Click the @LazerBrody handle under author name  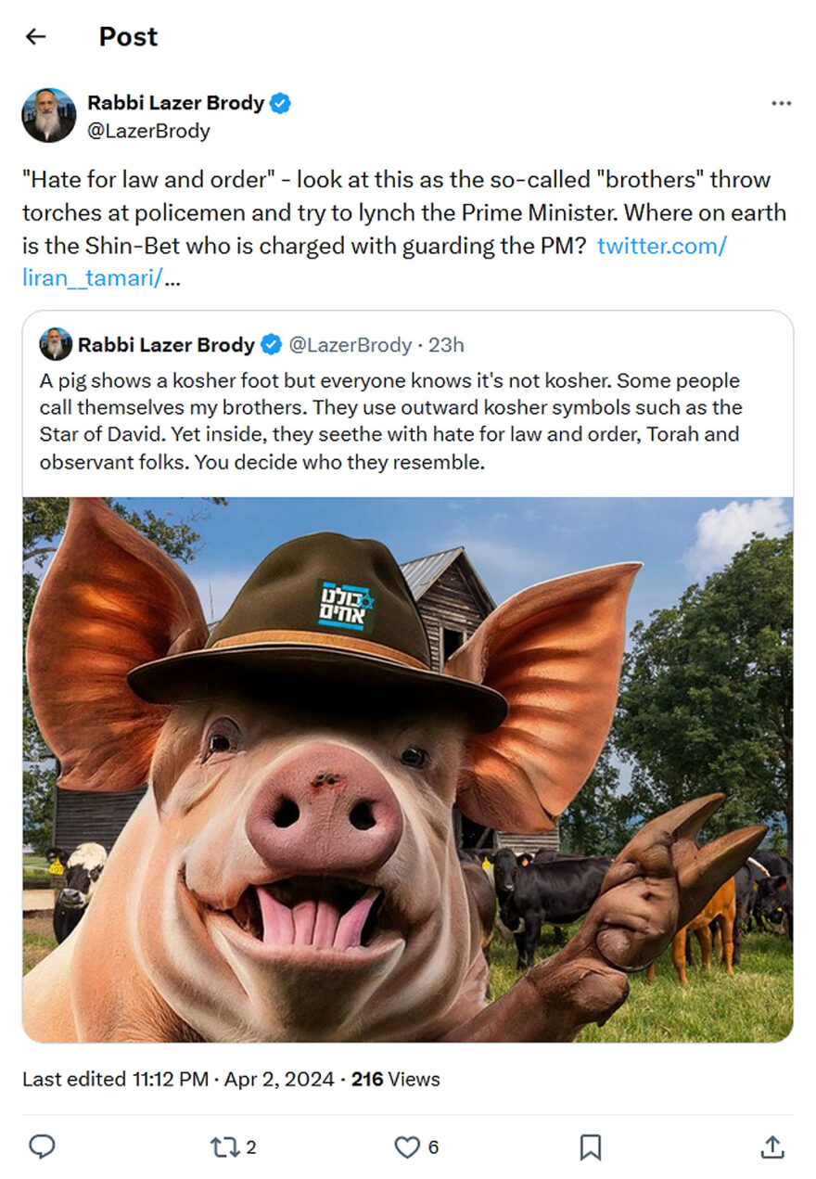point(148,131)
